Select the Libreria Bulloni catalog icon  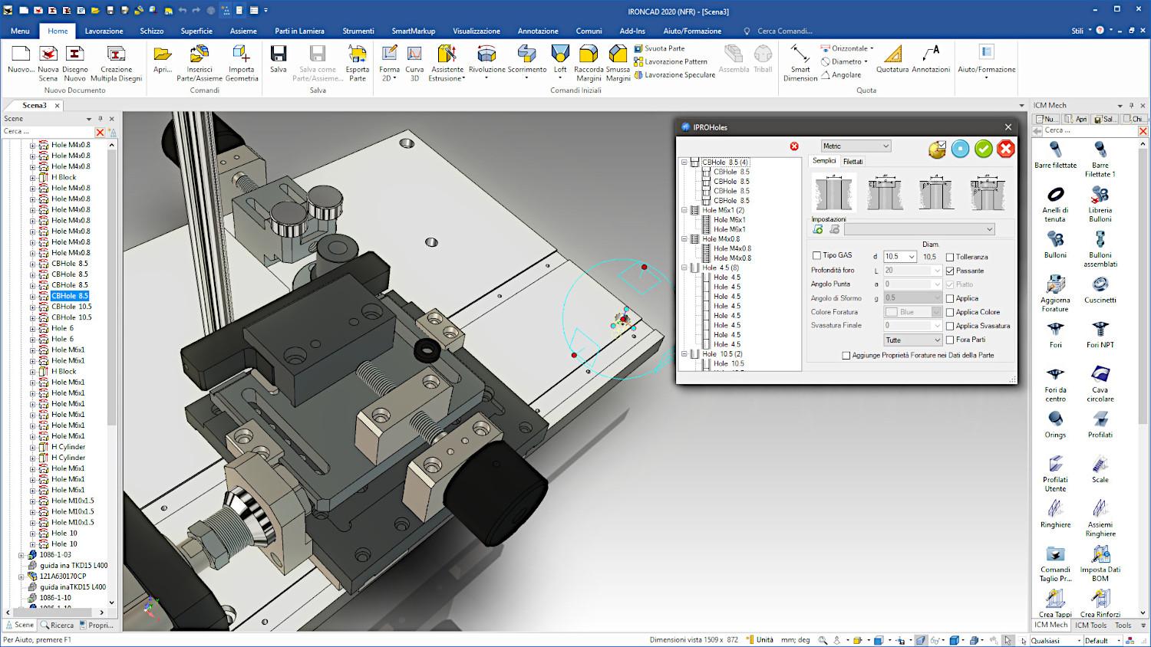1100,196
